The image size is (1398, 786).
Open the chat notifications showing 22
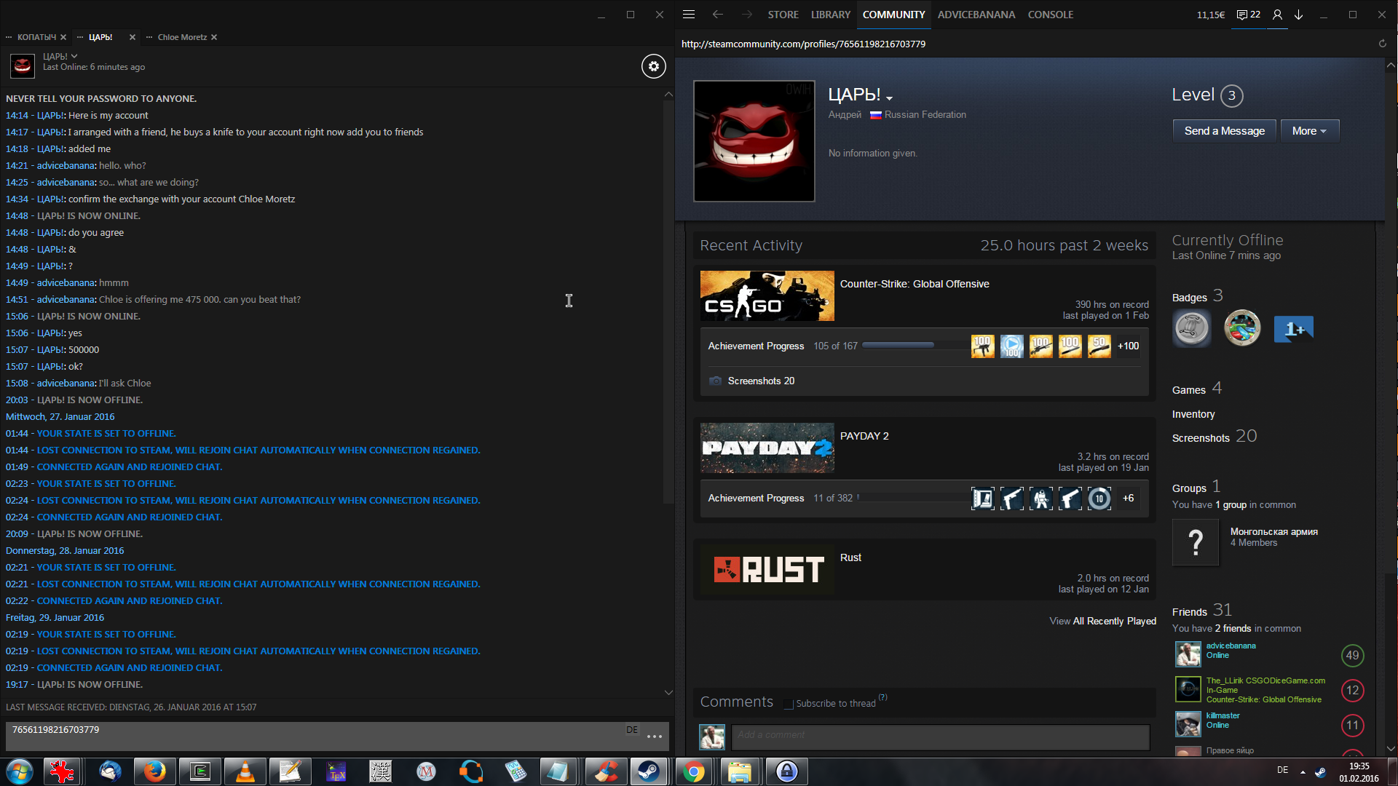pyautogui.click(x=1249, y=15)
